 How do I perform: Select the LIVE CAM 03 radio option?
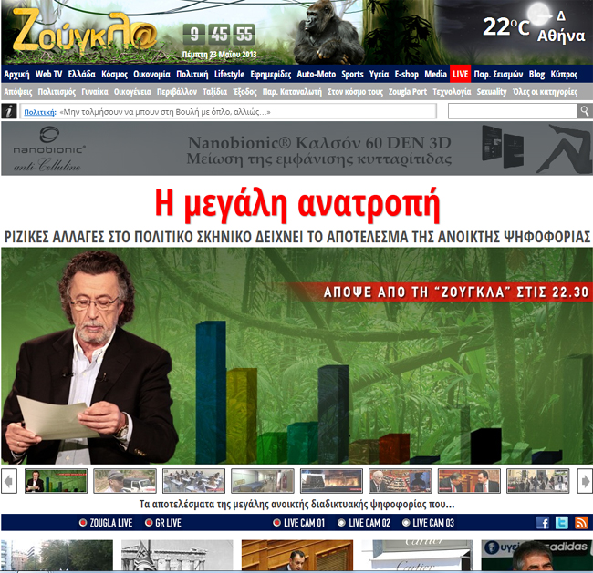406,523
